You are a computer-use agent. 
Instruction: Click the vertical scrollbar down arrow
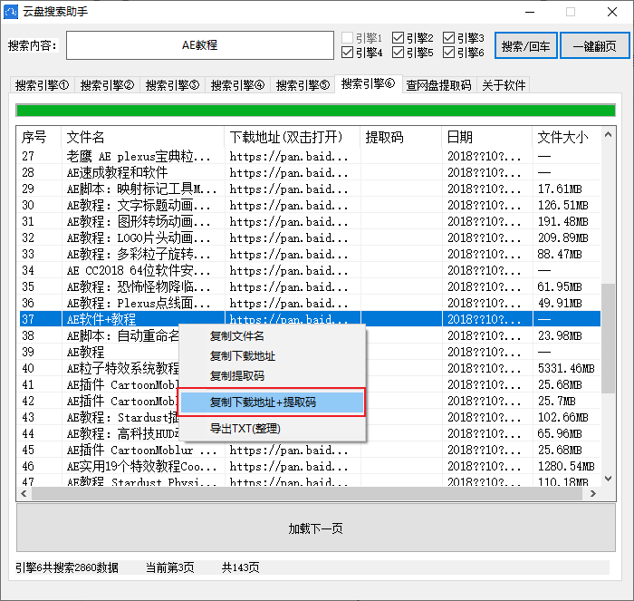[608, 479]
